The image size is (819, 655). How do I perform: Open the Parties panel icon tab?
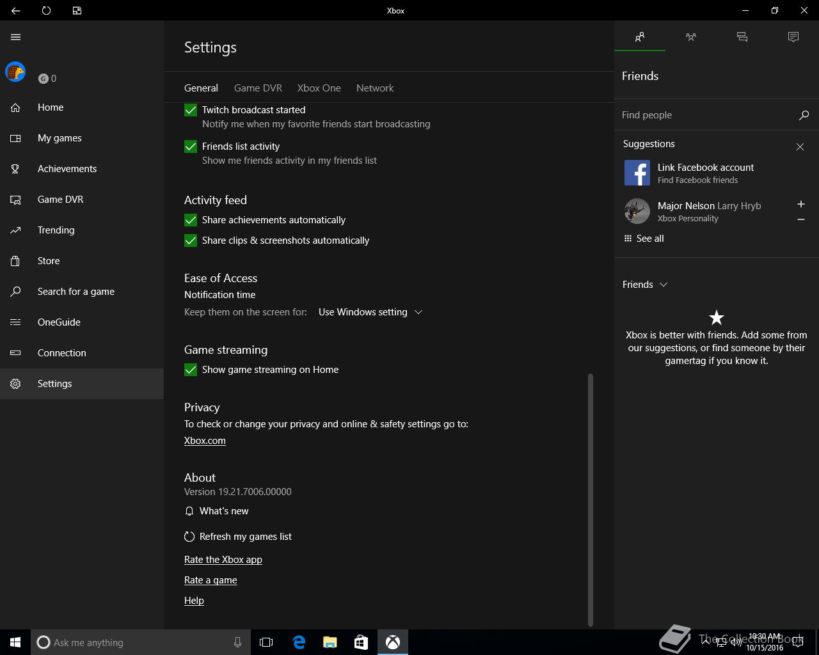click(x=691, y=37)
